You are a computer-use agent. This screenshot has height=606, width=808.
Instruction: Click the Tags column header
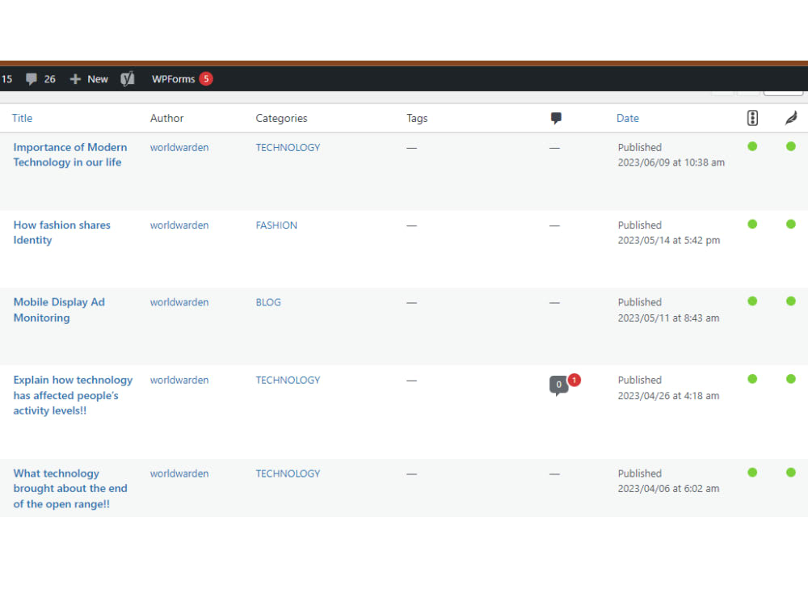click(417, 118)
